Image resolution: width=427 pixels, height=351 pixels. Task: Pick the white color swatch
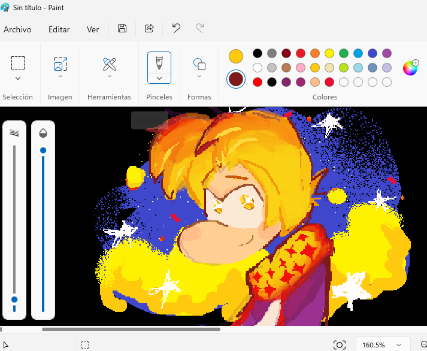pos(258,68)
